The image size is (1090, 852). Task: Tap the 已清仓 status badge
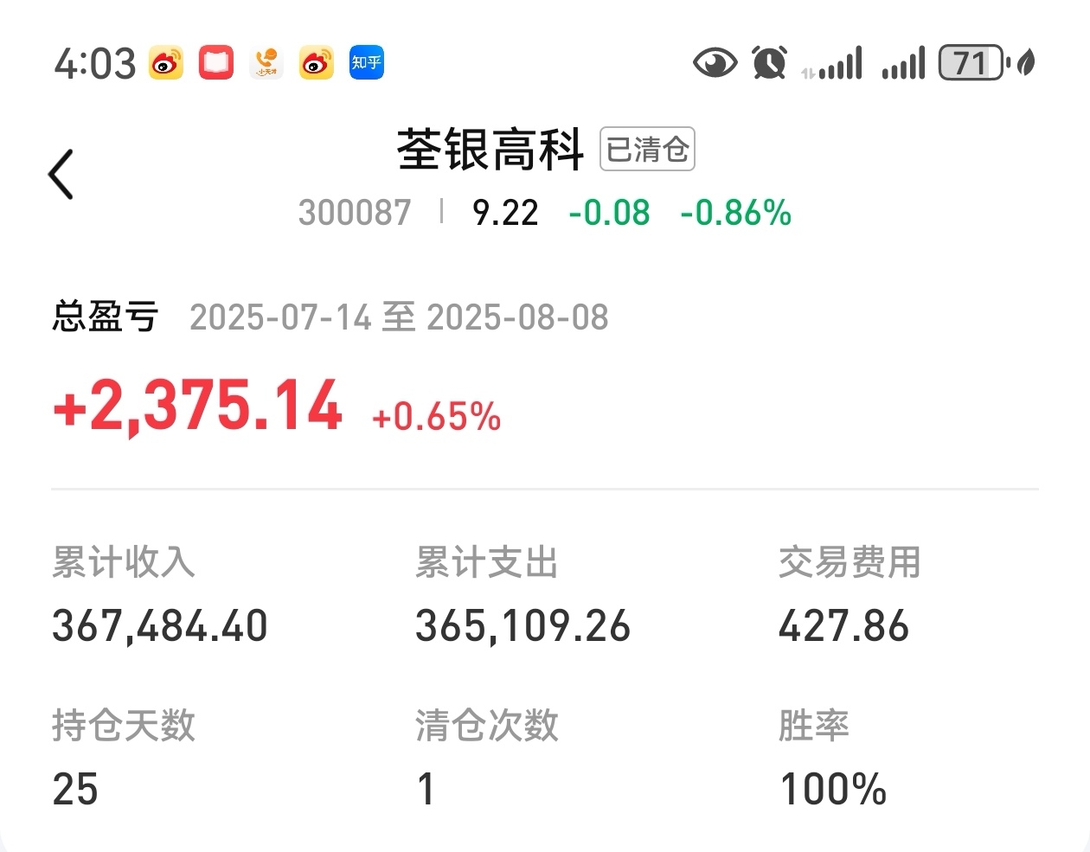[x=647, y=150]
